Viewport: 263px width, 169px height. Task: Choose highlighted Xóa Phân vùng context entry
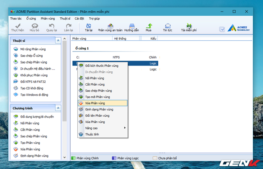[x=103, y=103]
